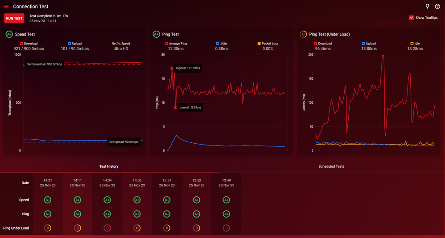This screenshot has height=238, width=445.
Task: Click the Speed Test A+ grade badge
Action: point(9,34)
